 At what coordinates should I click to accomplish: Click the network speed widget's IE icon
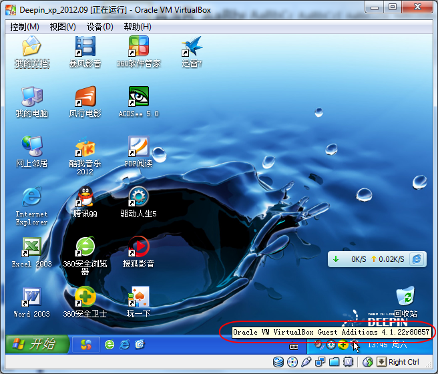pos(417,259)
